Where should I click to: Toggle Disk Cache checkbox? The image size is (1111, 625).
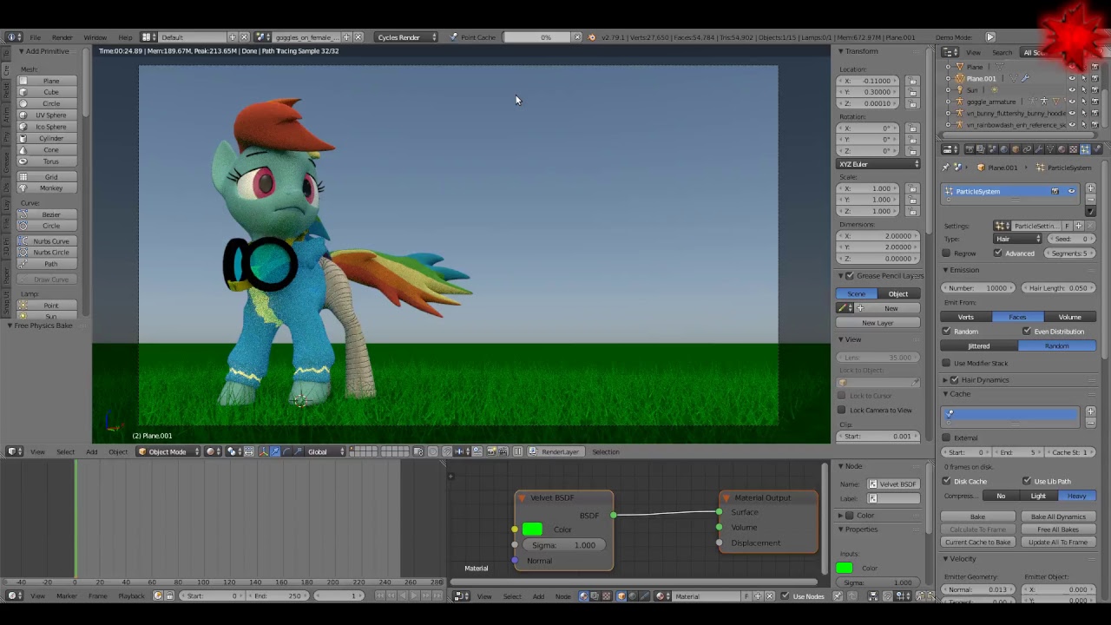coord(946,481)
